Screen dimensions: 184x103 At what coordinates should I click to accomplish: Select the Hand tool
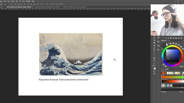point(154,58)
